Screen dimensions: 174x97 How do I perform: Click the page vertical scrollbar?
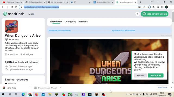pyautogui.click(x=173, y=16)
